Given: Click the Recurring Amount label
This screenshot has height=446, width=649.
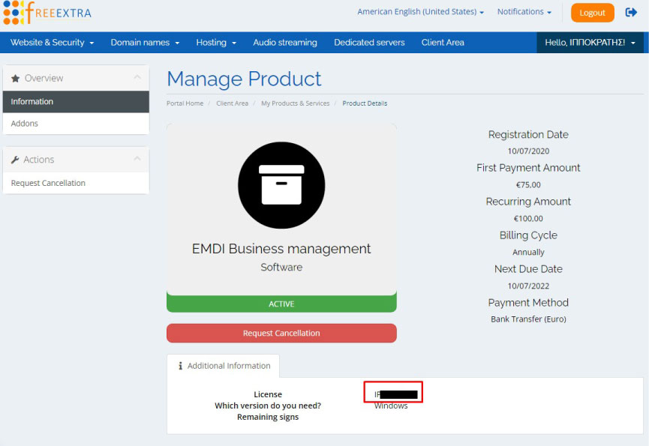Looking at the screenshot, I should pos(528,202).
